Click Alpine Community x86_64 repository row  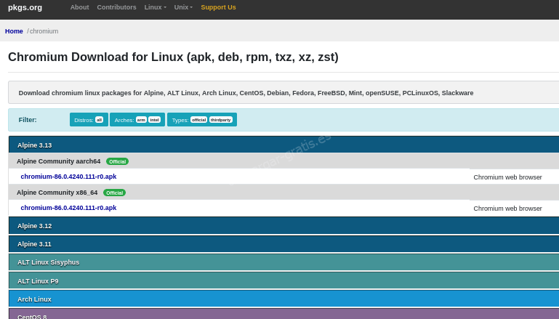pos(283,193)
